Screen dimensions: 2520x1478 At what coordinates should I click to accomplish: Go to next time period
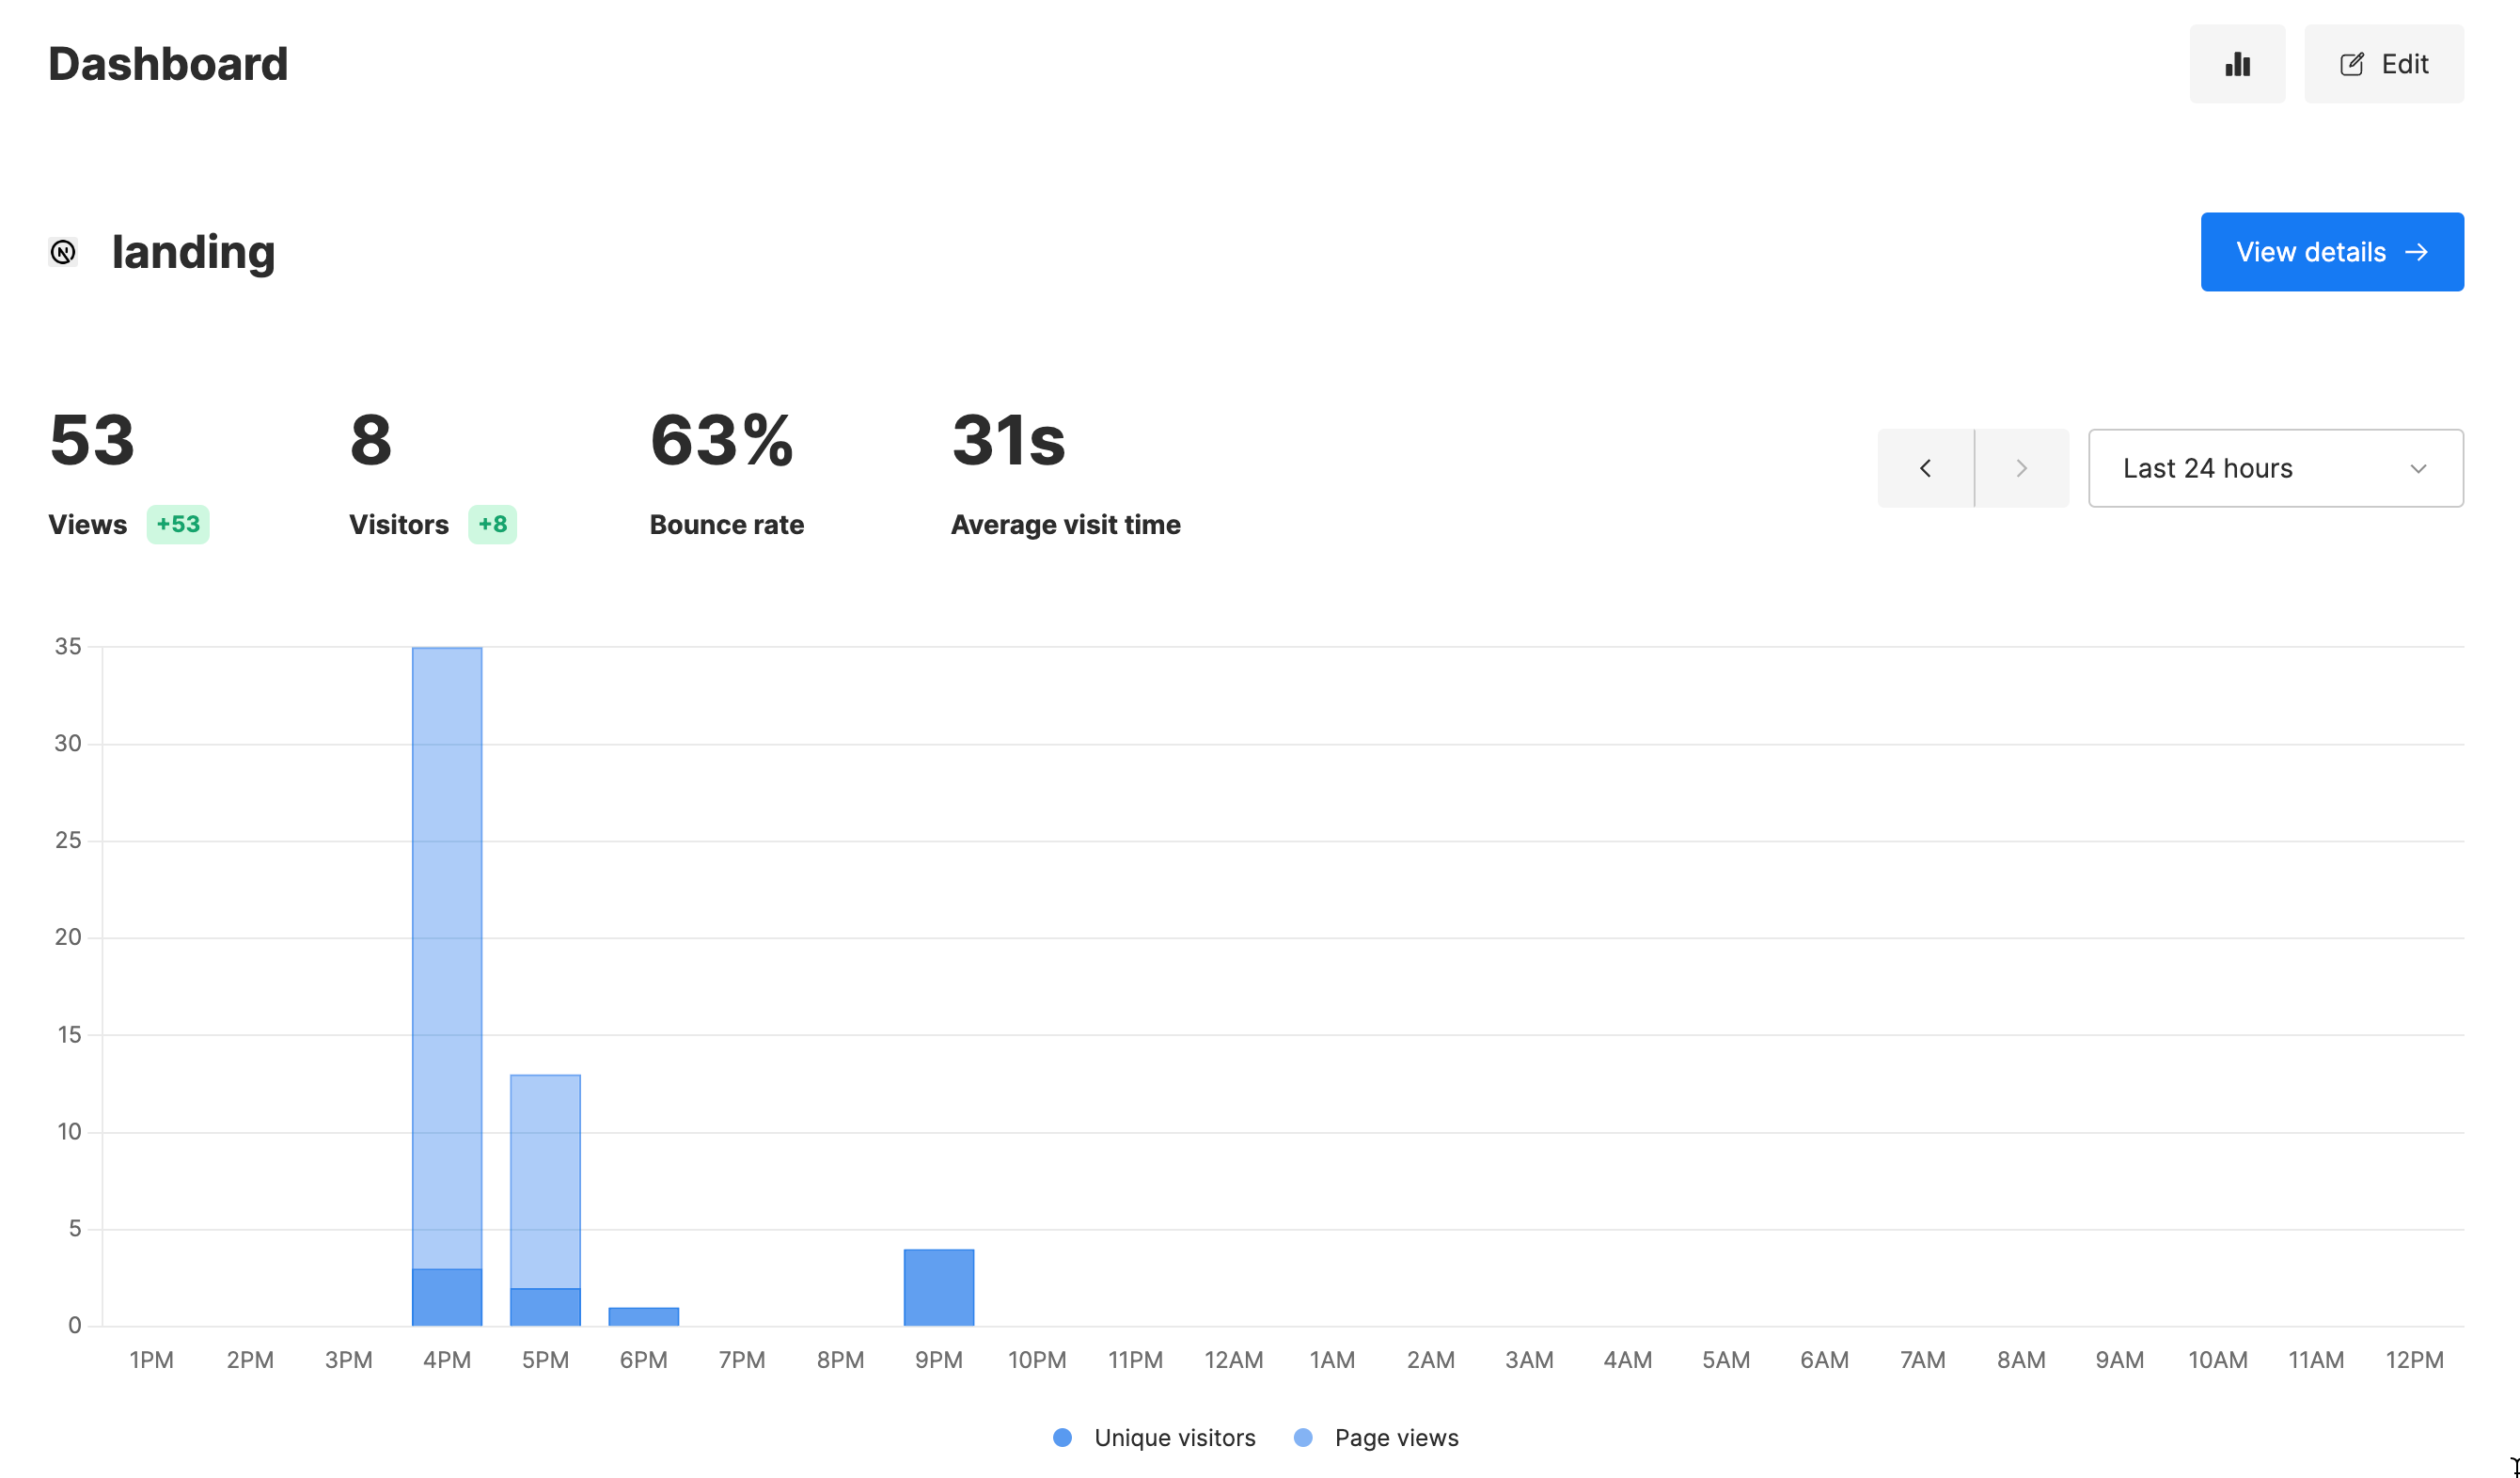point(2021,468)
